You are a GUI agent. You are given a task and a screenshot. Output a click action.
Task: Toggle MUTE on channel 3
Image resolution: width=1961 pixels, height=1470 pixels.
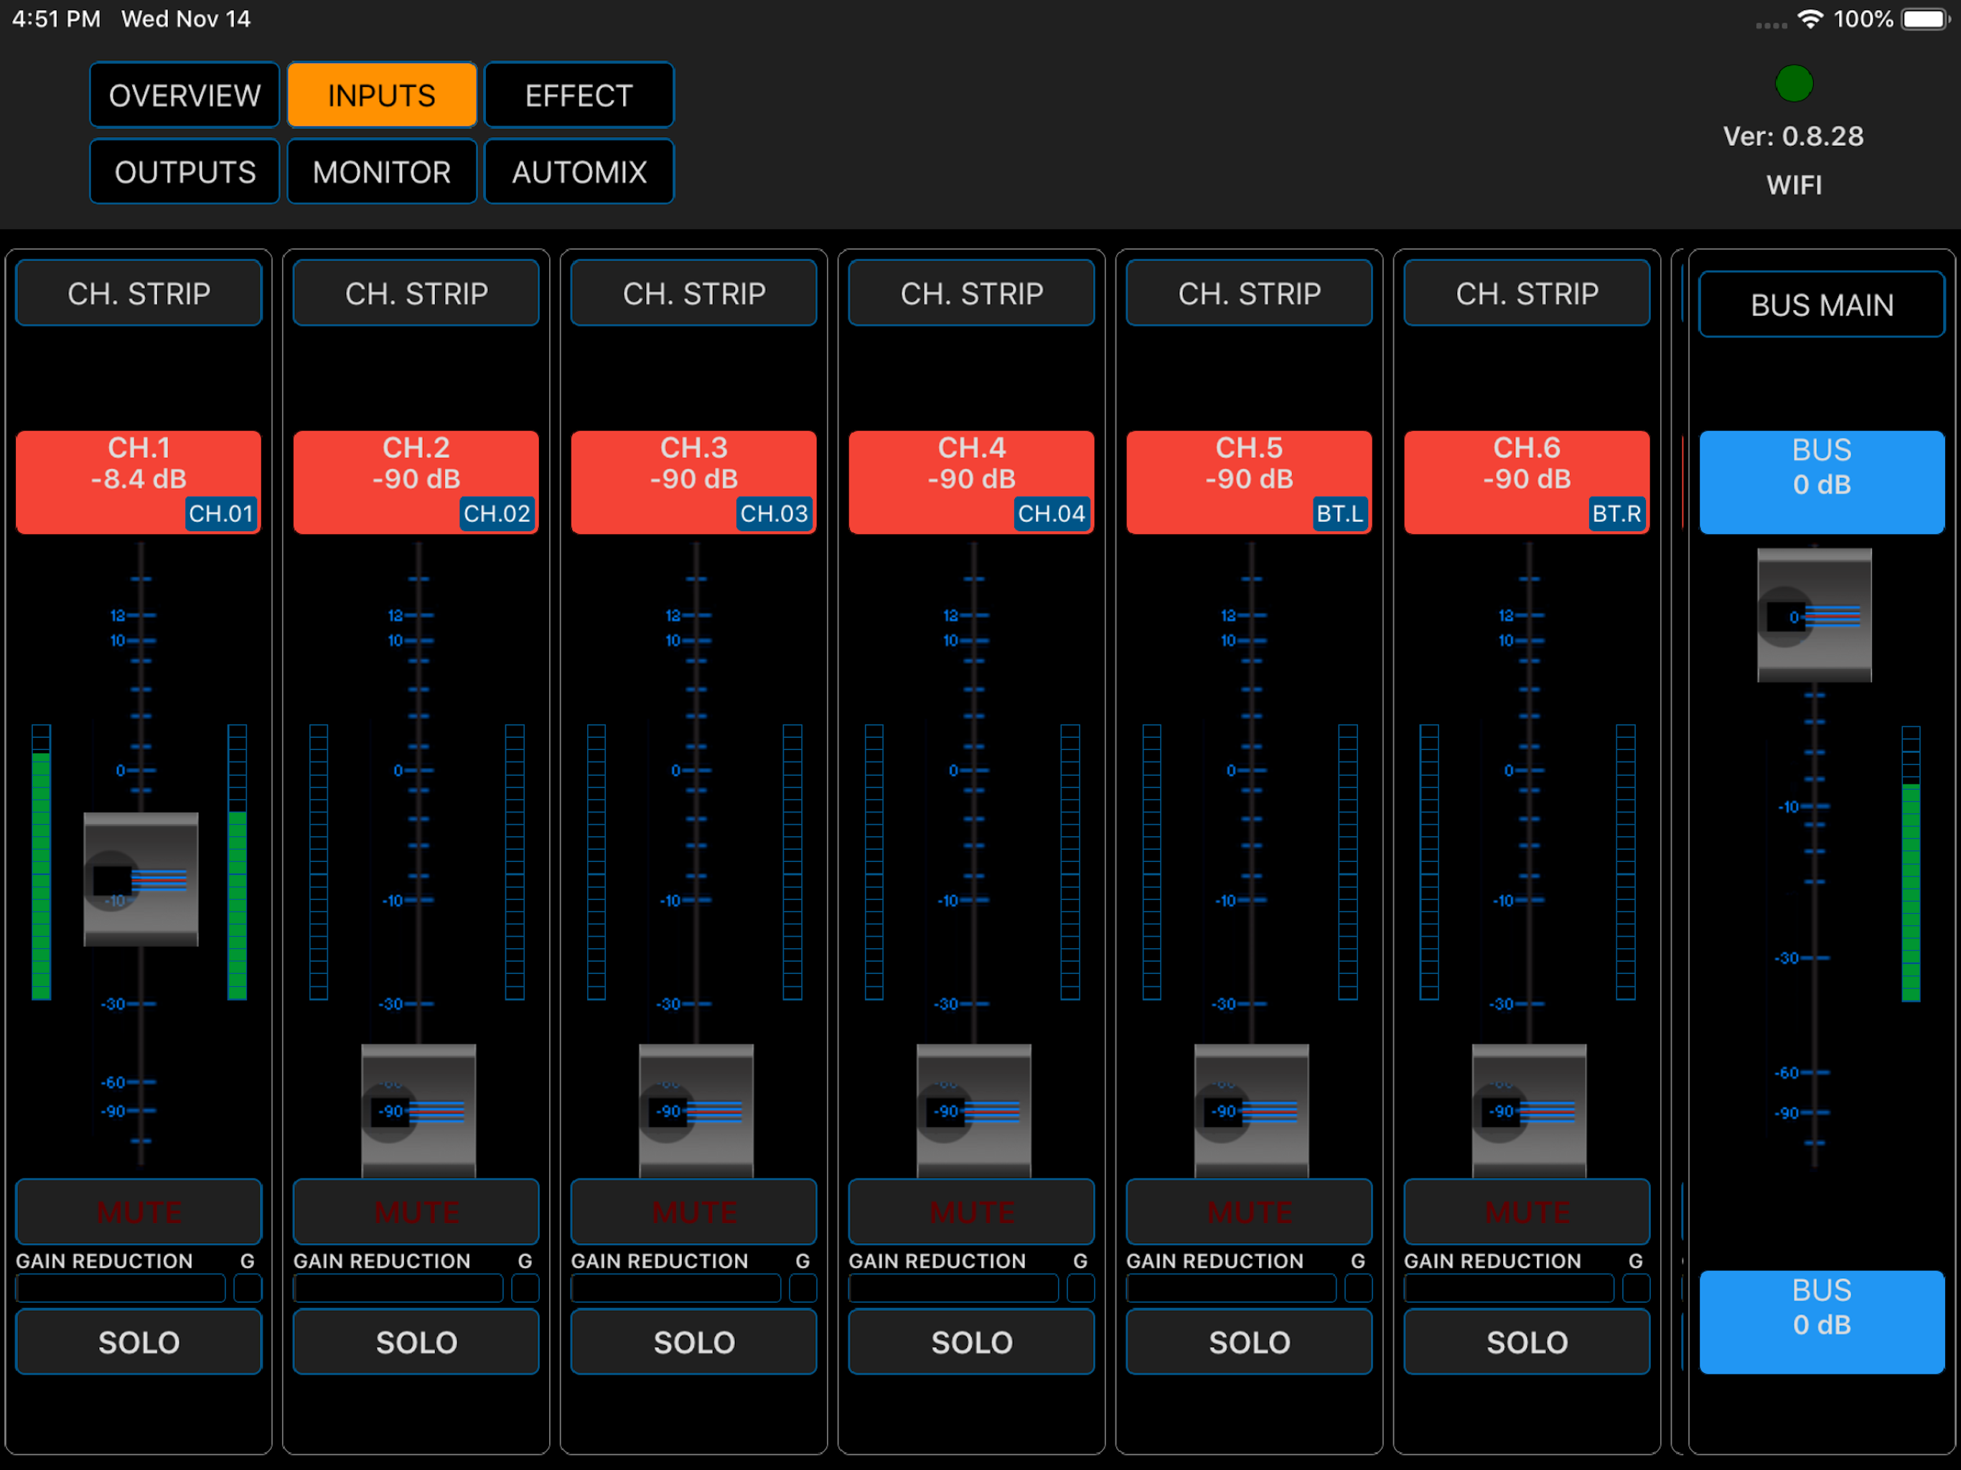coord(694,1211)
